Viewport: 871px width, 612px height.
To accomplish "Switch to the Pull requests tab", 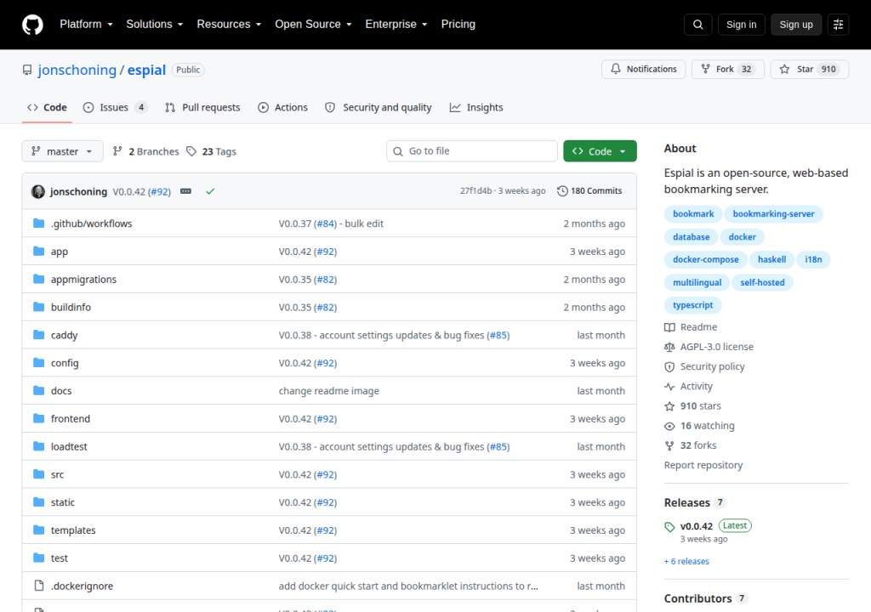I will tap(202, 107).
